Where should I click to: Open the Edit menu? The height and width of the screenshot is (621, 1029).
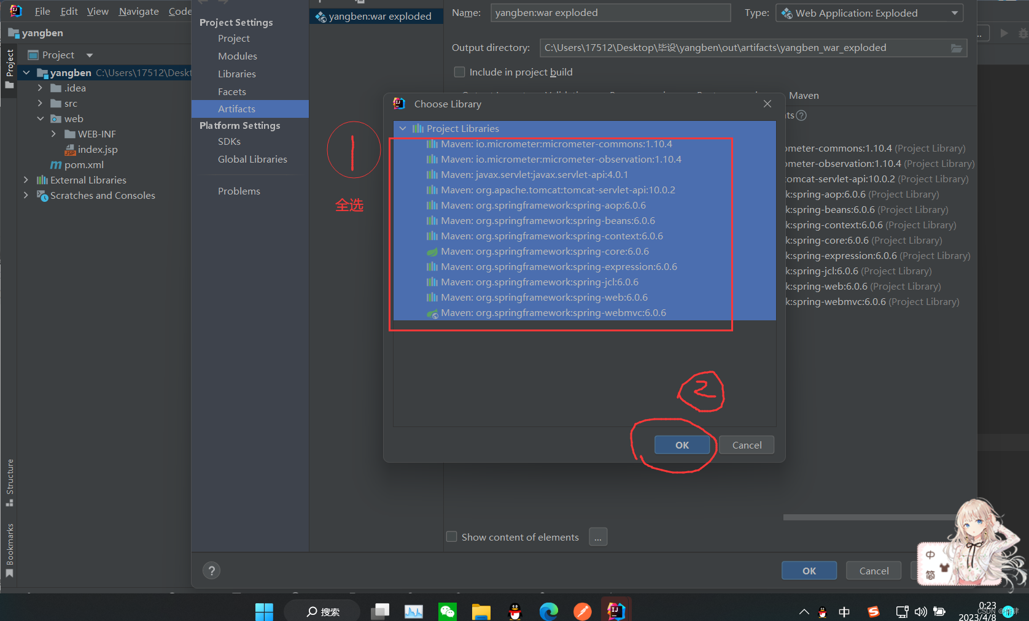69,11
